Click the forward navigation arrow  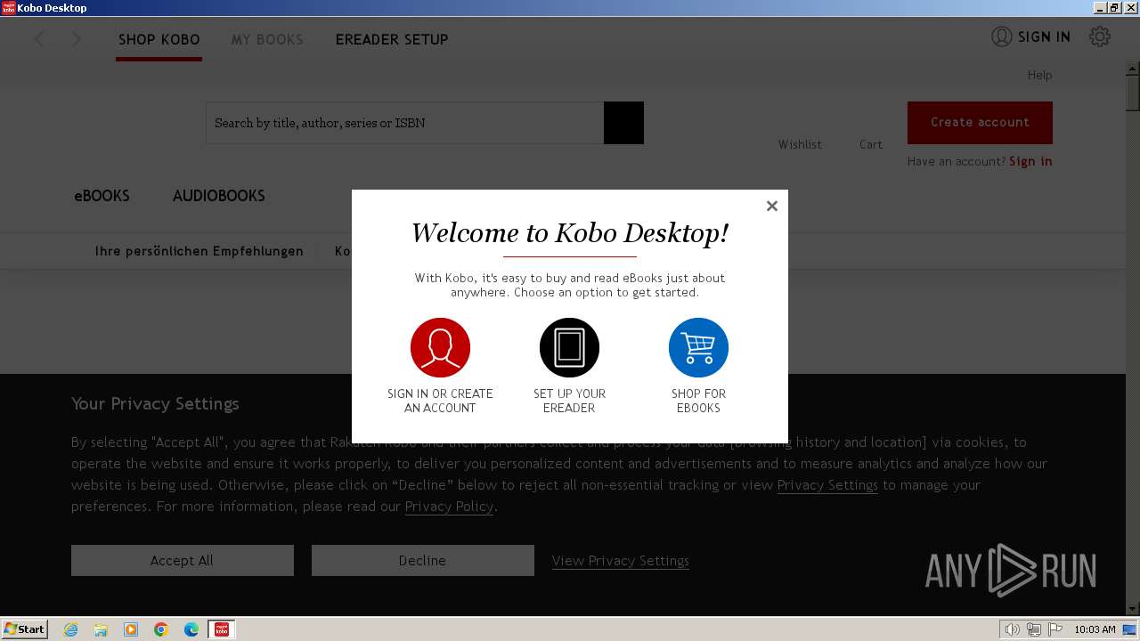(77, 39)
